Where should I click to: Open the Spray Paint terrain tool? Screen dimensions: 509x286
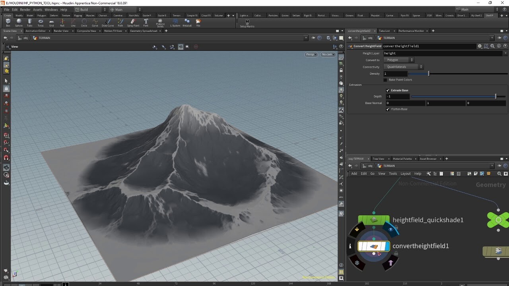tap(133, 21)
